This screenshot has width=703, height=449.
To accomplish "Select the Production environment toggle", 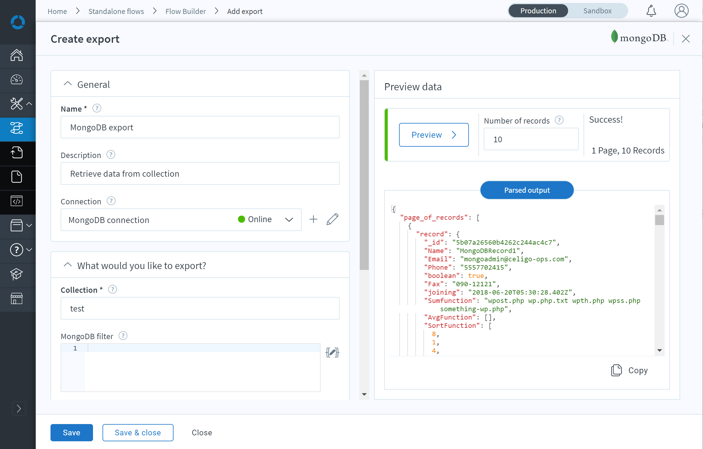I will (538, 11).
